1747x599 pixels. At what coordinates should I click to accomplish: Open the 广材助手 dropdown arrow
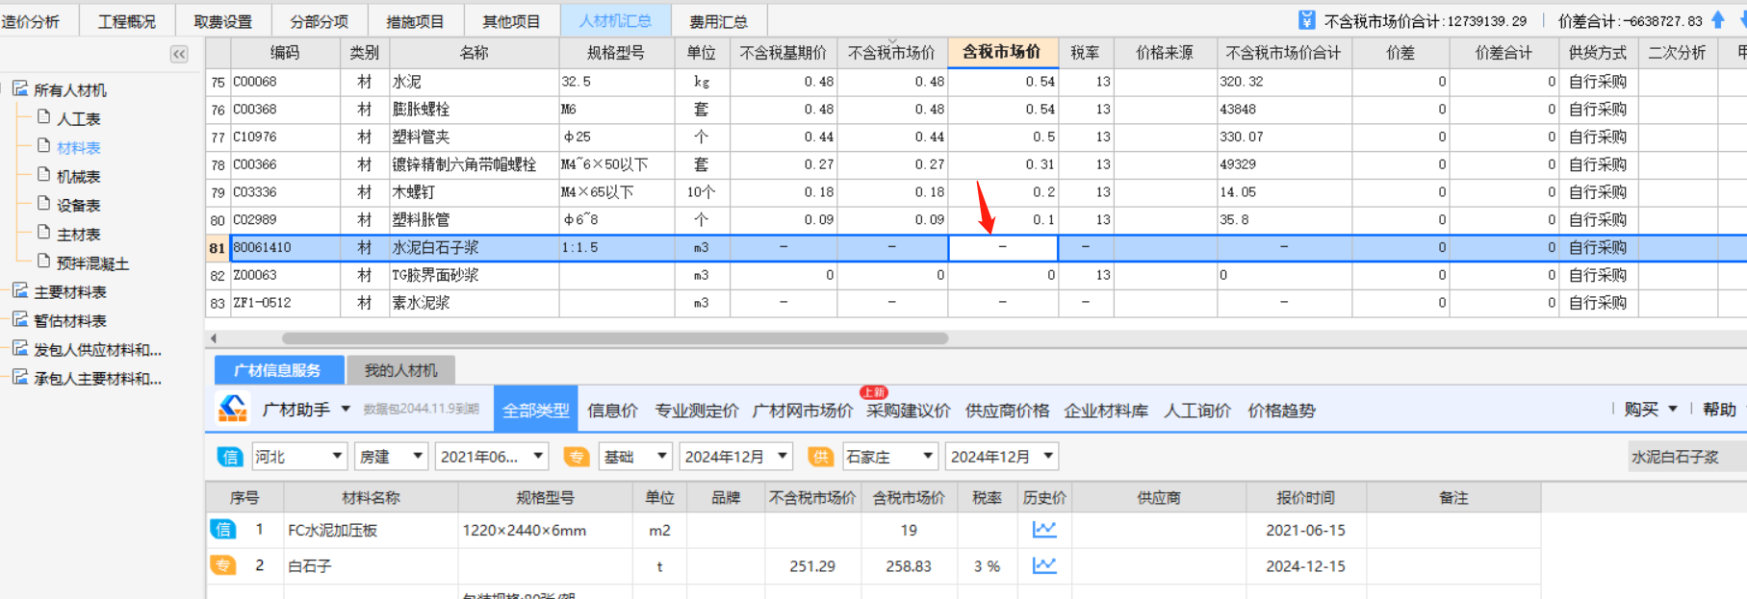point(346,410)
